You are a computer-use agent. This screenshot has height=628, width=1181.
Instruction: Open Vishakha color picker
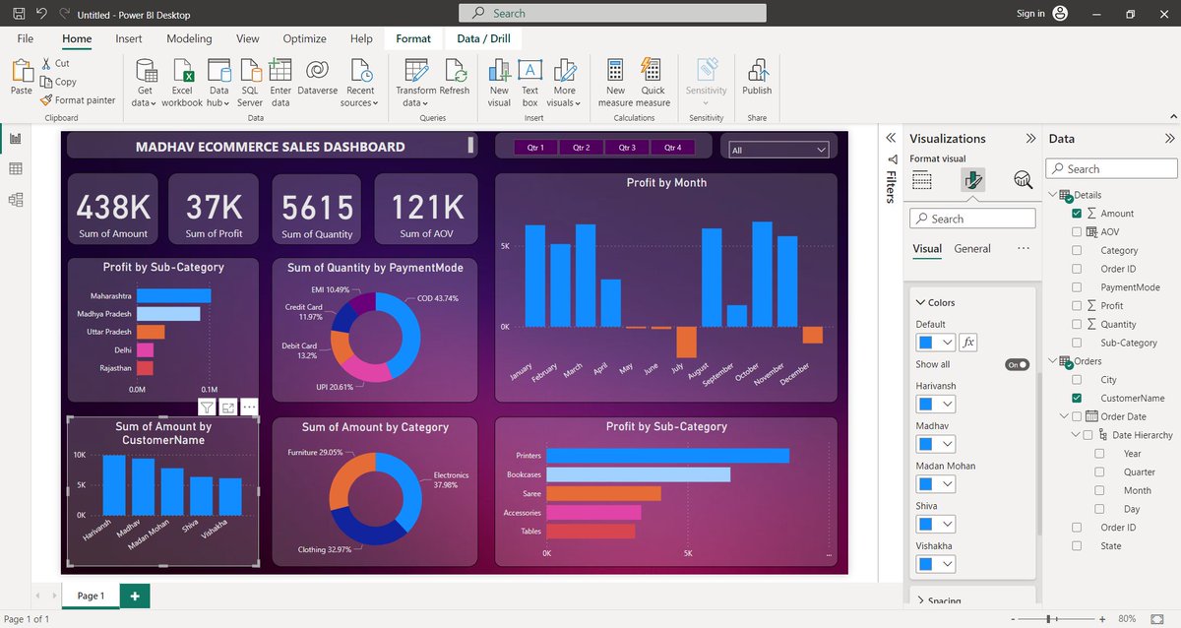(936, 564)
